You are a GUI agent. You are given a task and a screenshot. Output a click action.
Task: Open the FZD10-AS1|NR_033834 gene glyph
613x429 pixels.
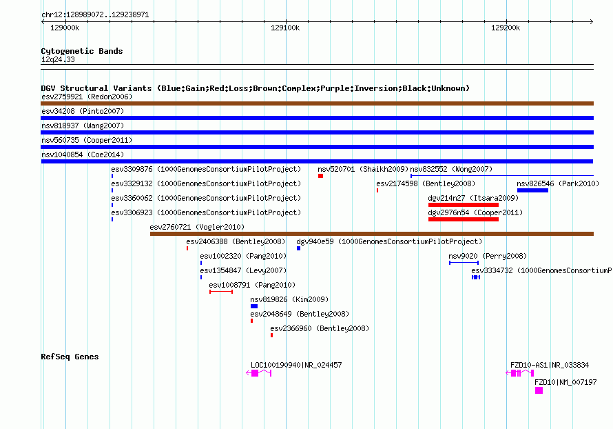click(x=519, y=373)
